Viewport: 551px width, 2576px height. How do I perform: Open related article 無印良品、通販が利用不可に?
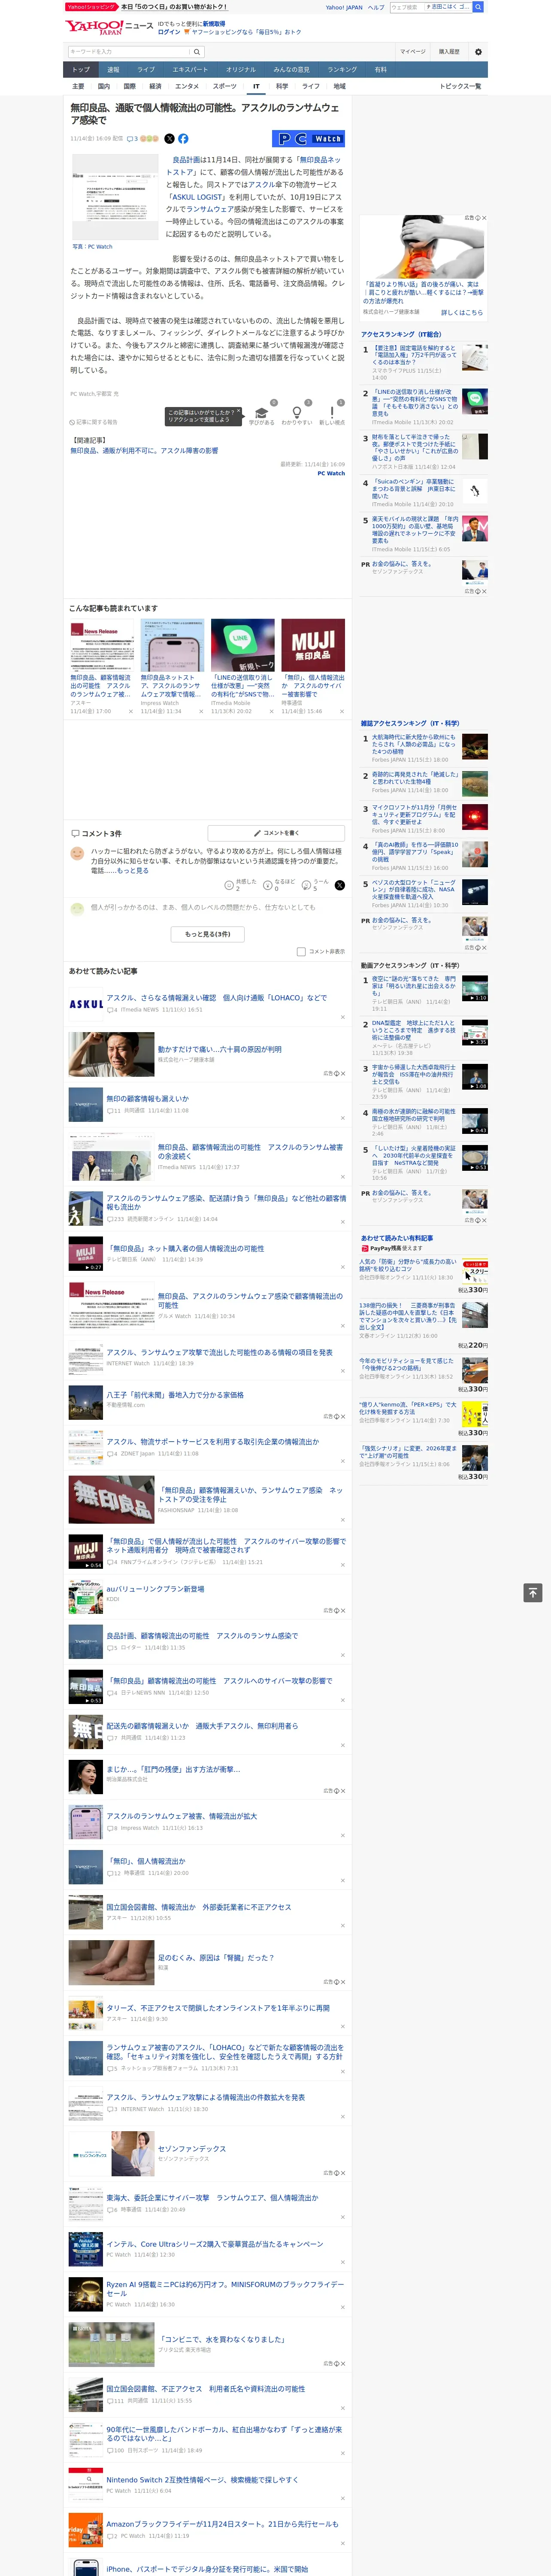click(x=144, y=451)
